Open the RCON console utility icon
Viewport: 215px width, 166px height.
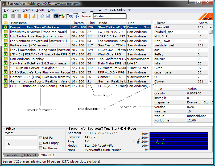56,16
